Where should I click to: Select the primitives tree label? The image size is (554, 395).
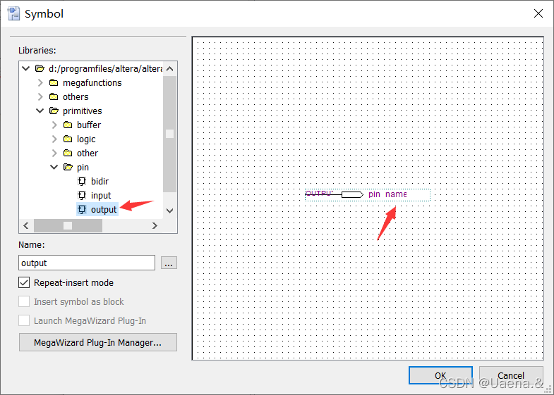point(83,111)
